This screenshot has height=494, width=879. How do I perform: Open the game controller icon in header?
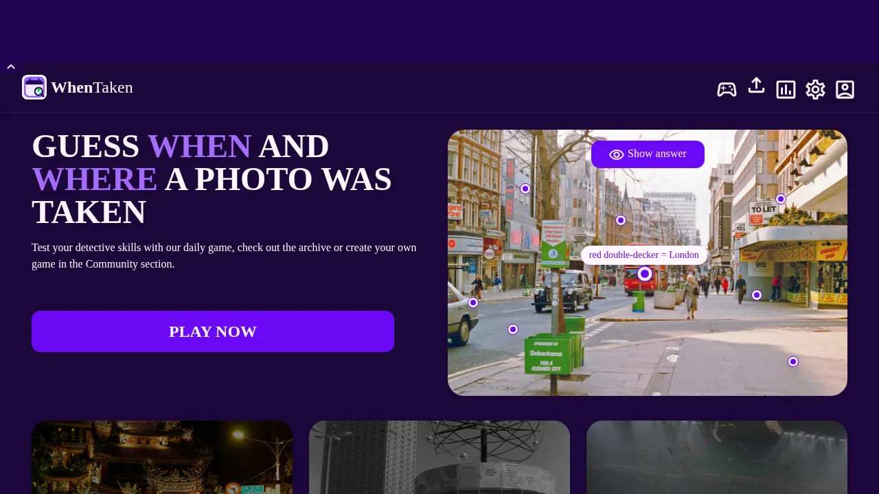[727, 89]
